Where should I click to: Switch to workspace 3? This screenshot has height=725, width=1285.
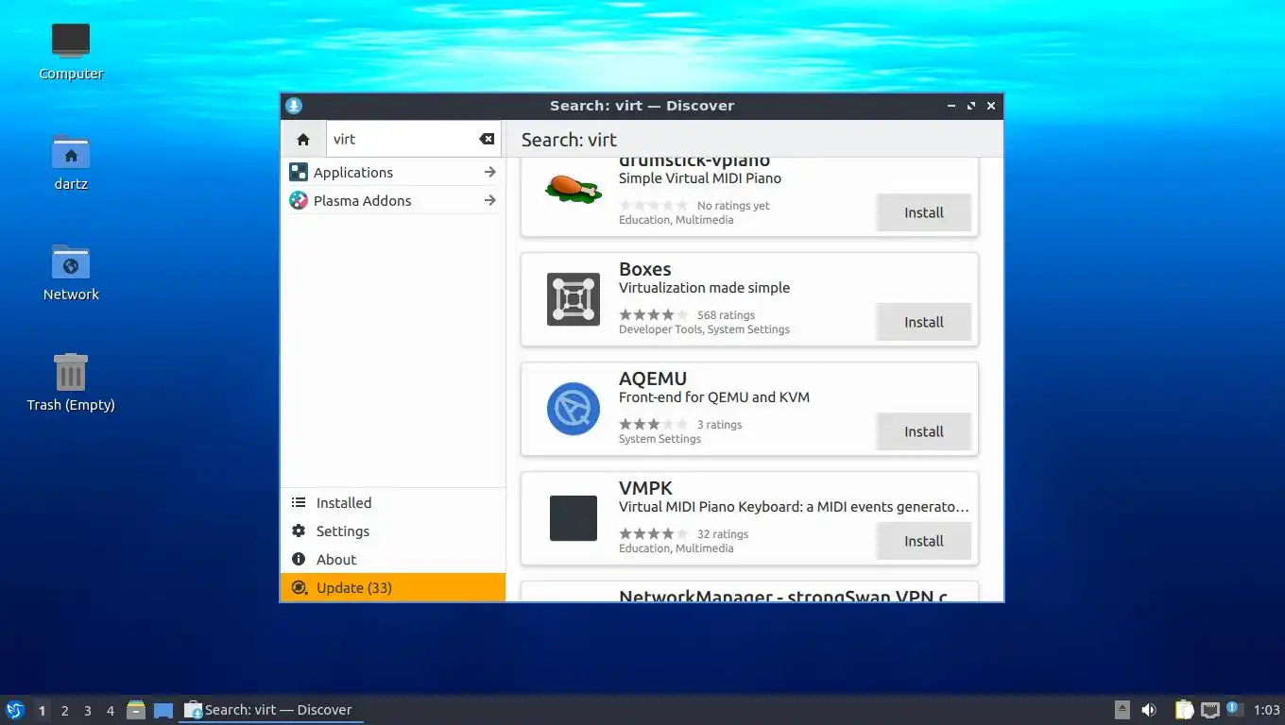[87, 711]
